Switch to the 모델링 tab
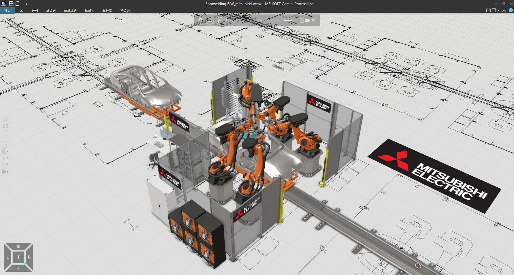 (51, 10)
